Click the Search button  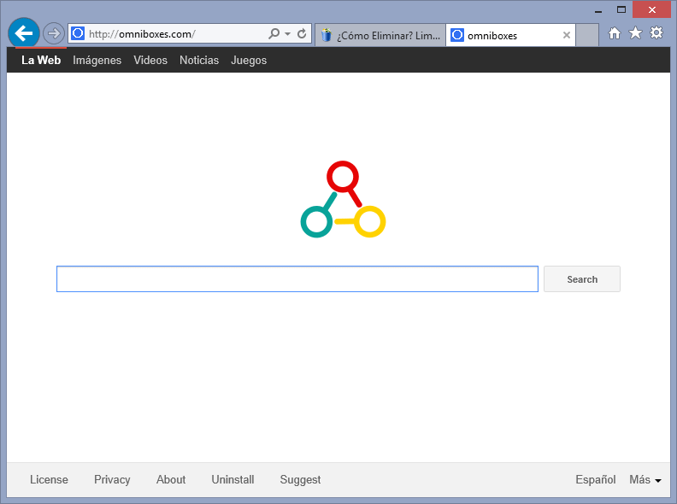coord(582,279)
